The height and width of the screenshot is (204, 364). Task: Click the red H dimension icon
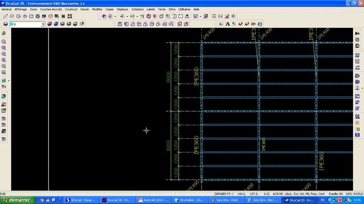click(220, 16)
